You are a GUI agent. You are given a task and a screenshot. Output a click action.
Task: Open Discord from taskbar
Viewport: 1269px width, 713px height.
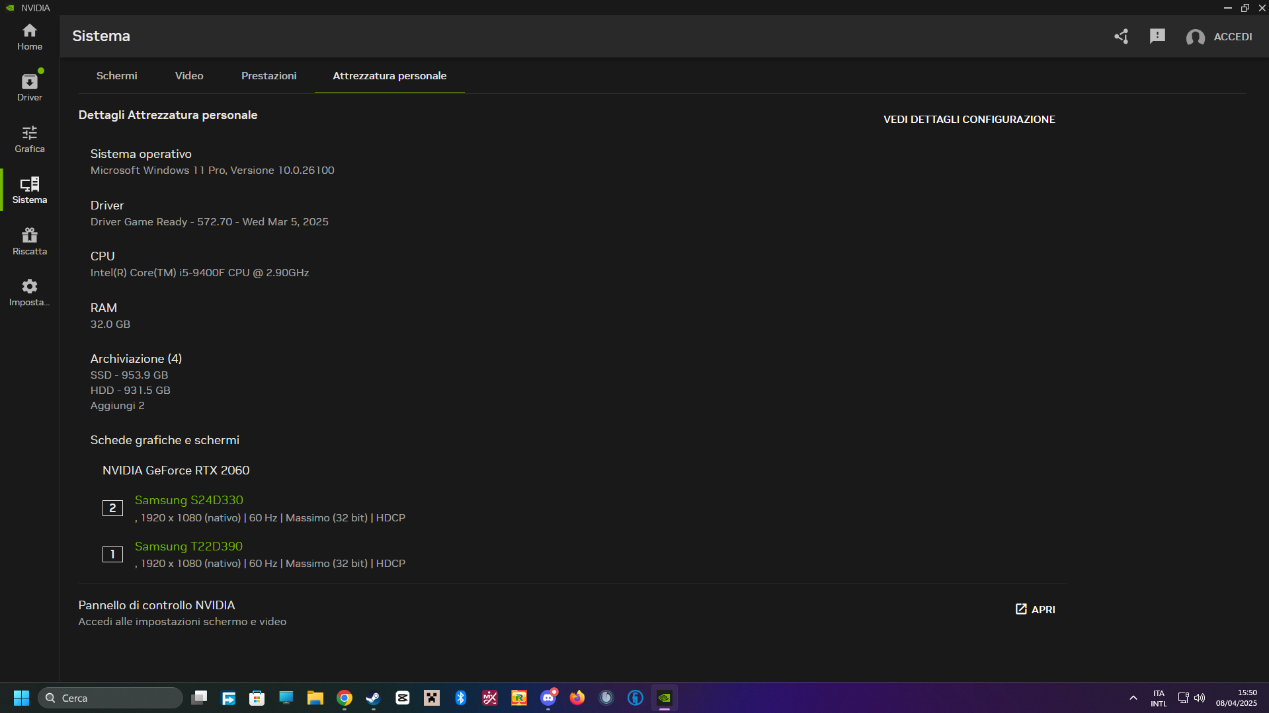click(x=548, y=698)
